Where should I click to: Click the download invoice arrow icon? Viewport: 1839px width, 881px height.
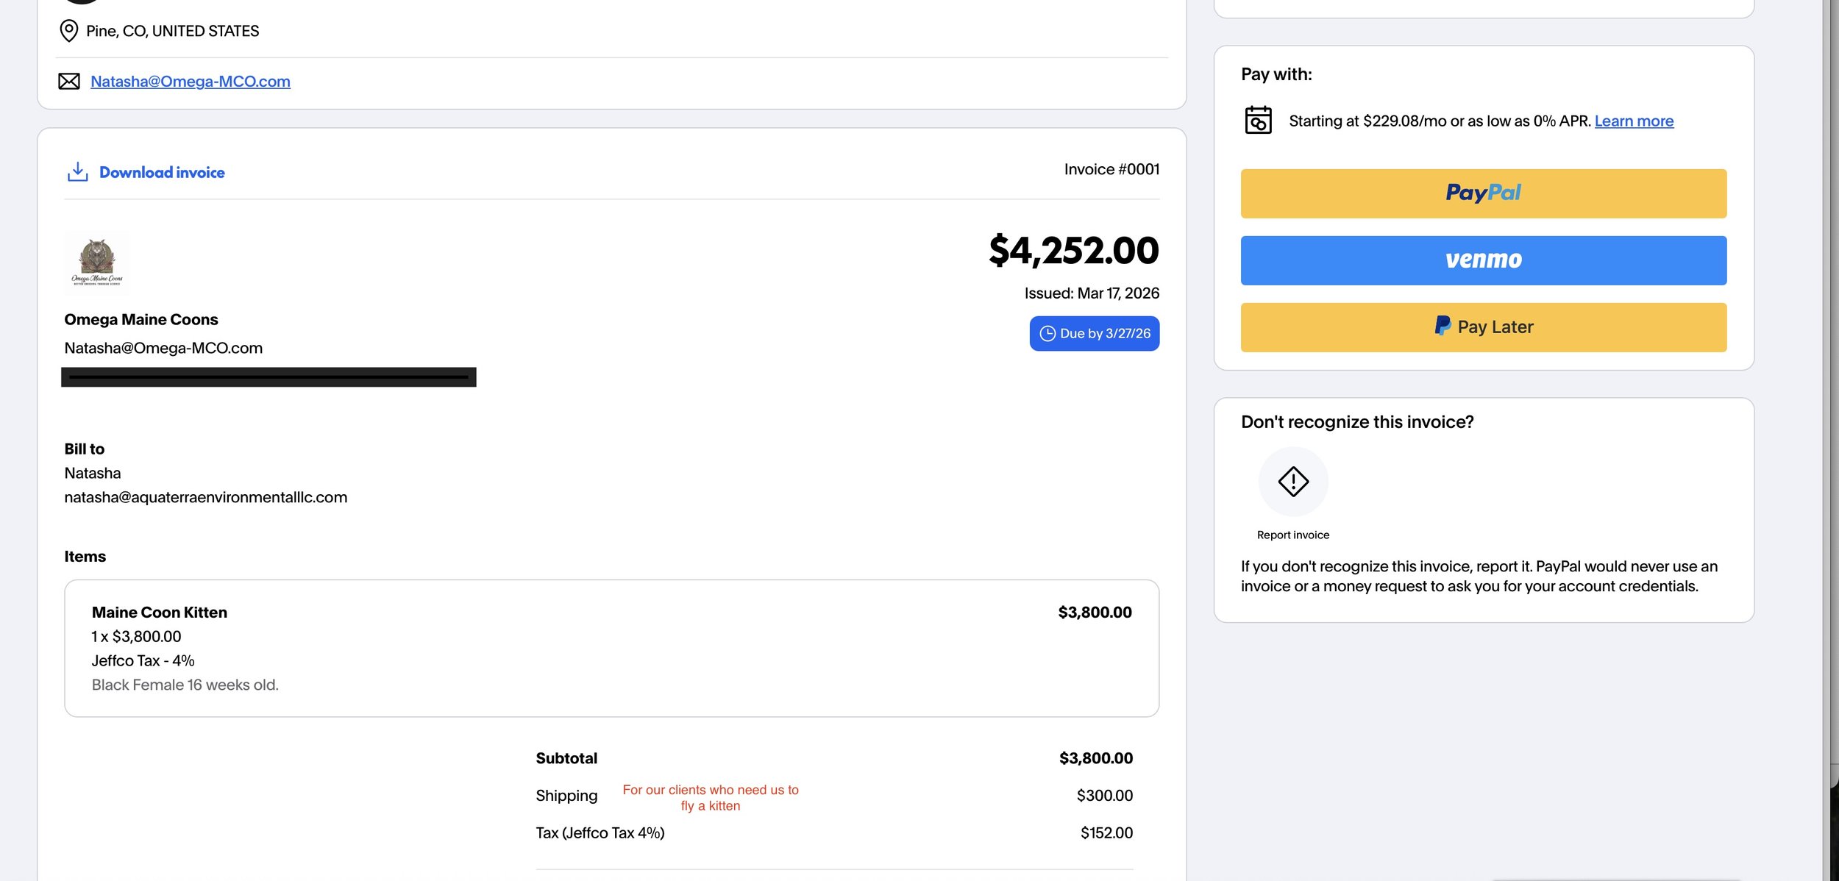point(77,172)
